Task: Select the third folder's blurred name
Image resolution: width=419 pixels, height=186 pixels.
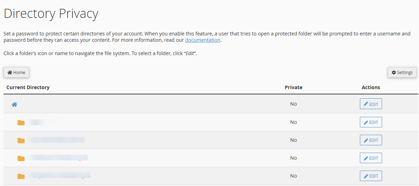Action: (58, 158)
